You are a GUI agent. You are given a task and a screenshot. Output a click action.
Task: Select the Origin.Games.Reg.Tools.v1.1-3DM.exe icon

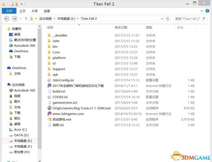(49, 108)
